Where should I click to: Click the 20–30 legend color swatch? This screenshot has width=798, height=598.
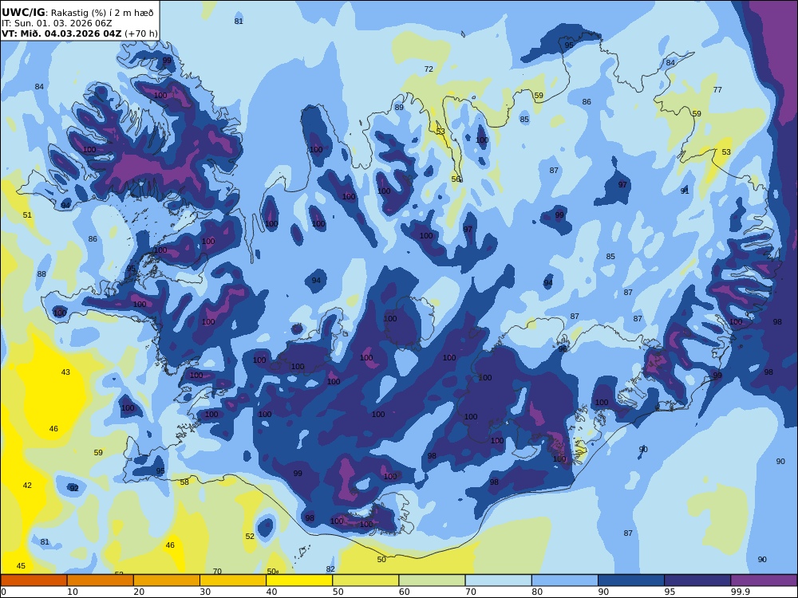167,580
